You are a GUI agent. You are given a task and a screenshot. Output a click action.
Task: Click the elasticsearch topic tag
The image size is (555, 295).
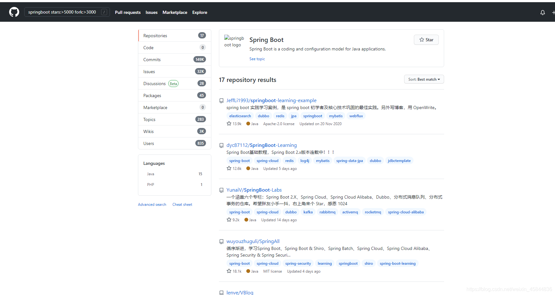[x=240, y=116]
